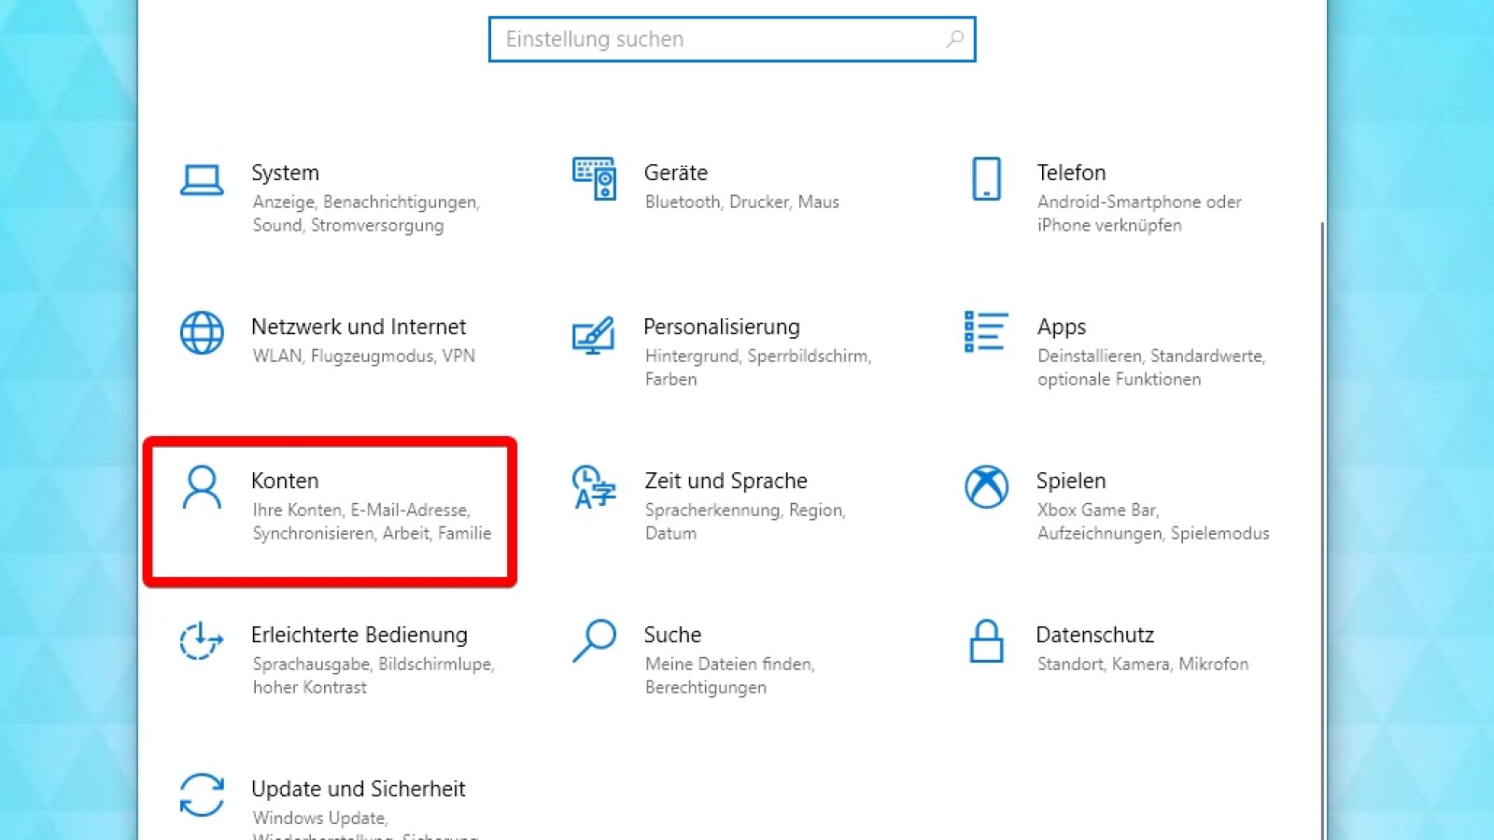
Task: Click the Netzwerk und Internet globe icon
Action: coord(202,333)
